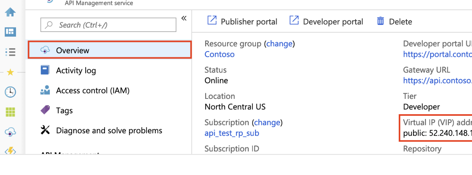This screenshot has height=175, width=472.
Task: Click the Access control people icon
Action: (45, 90)
